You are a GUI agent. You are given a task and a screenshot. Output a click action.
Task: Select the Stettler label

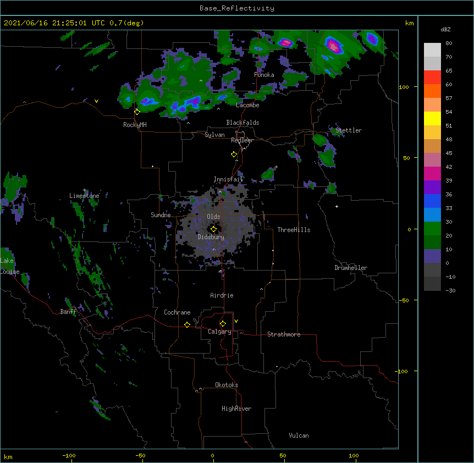(349, 130)
